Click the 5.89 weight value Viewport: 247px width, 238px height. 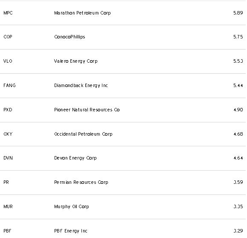tap(238, 13)
